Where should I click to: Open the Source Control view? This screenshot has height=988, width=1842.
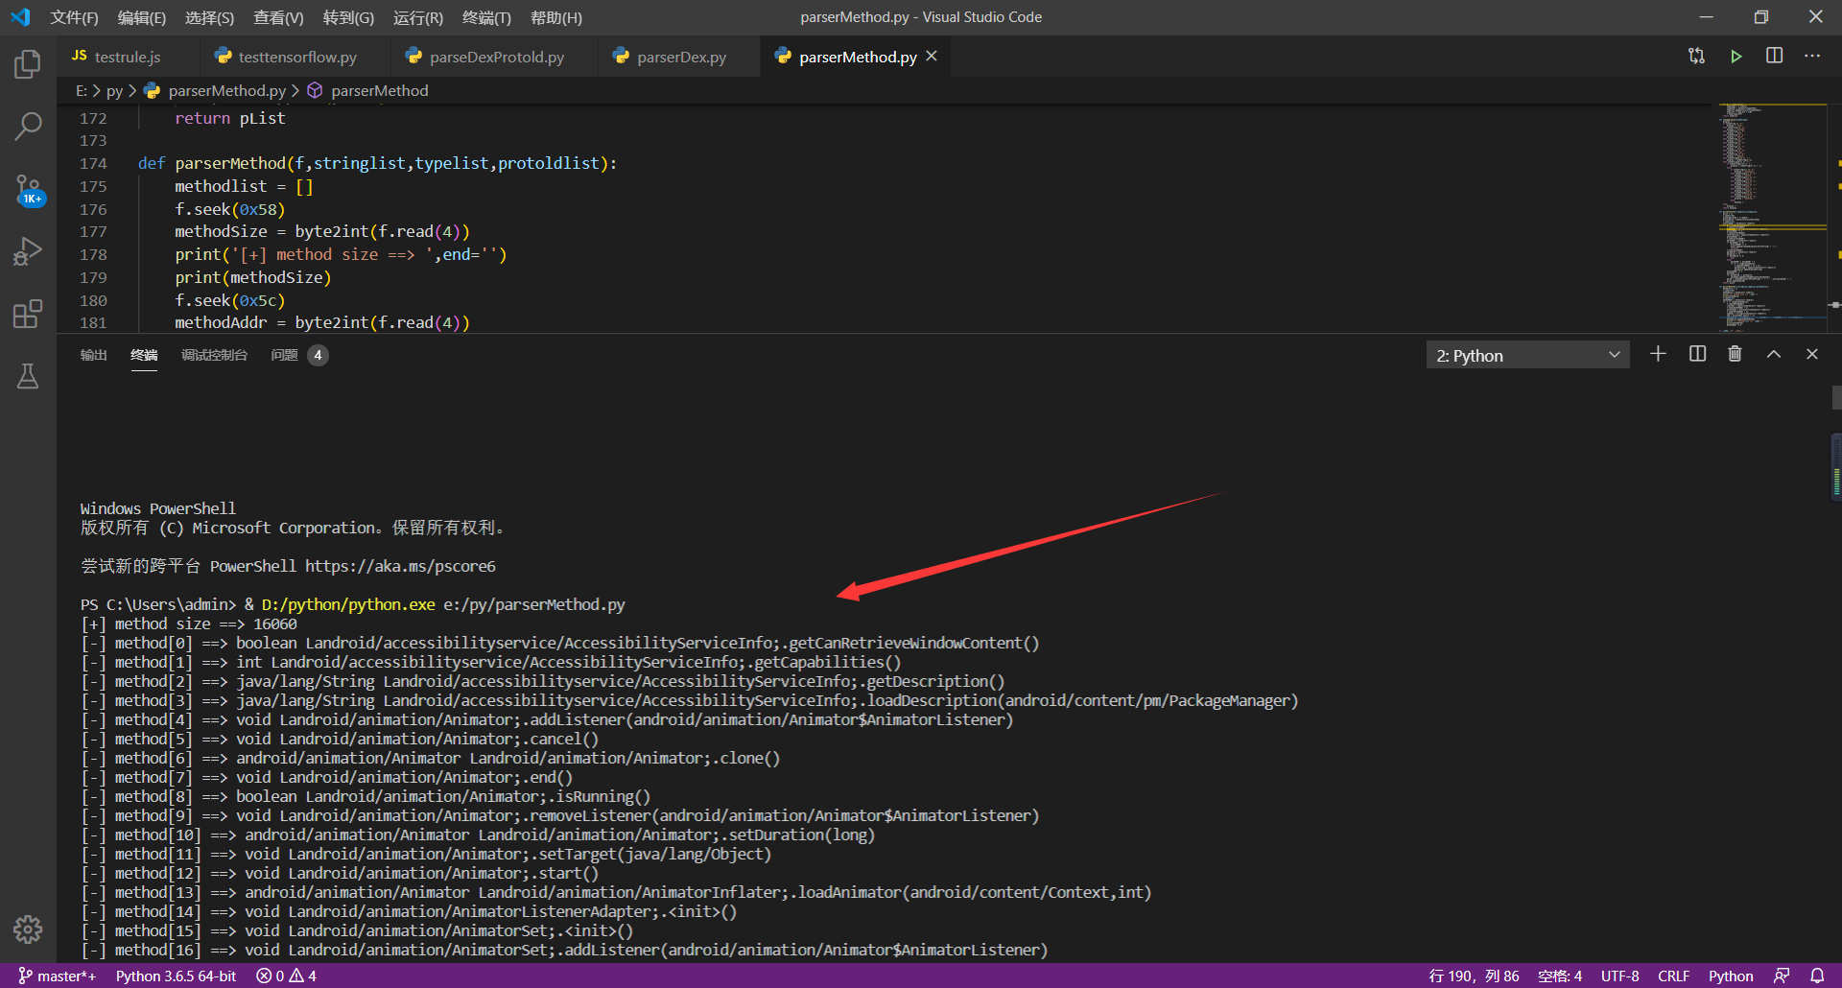(x=28, y=189)
